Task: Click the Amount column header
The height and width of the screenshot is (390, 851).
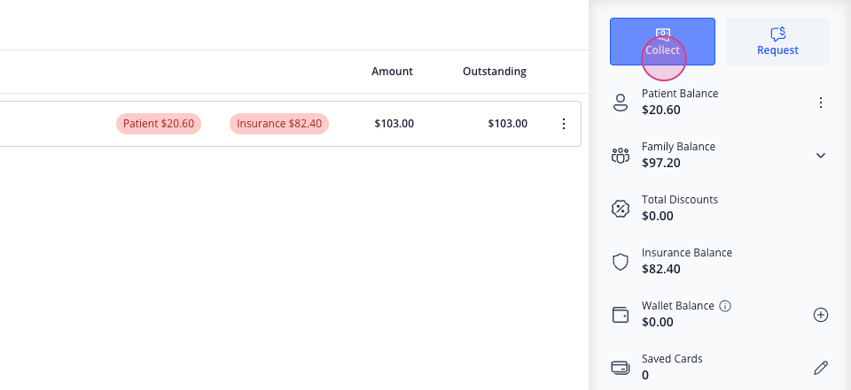Action: coord(392,72)
